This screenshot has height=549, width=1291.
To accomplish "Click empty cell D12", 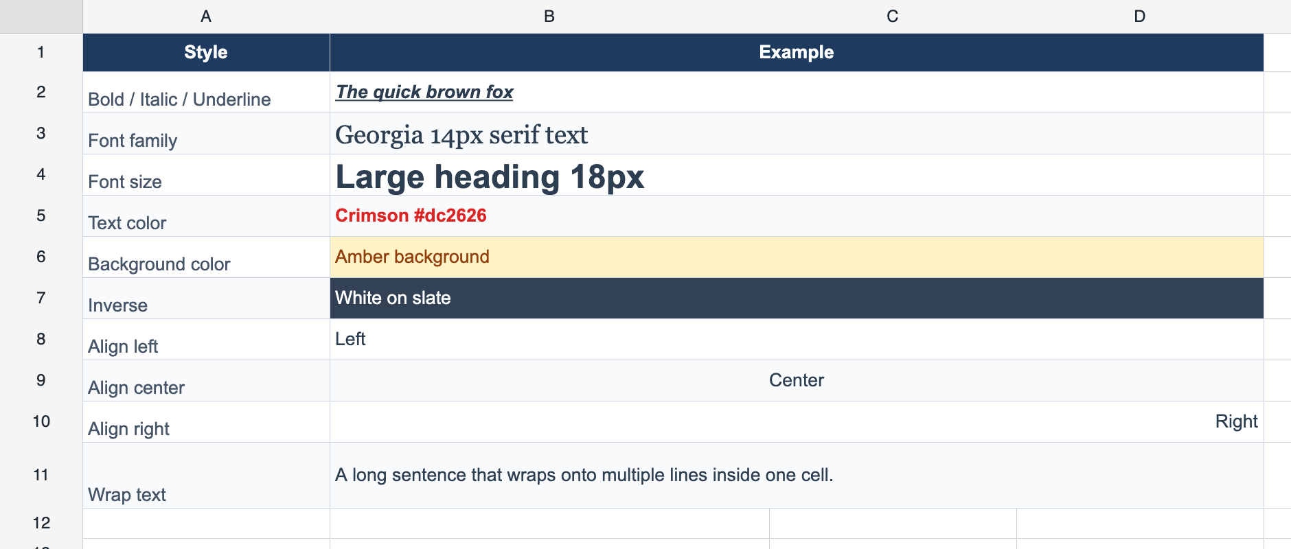I will pos(1140,523).
